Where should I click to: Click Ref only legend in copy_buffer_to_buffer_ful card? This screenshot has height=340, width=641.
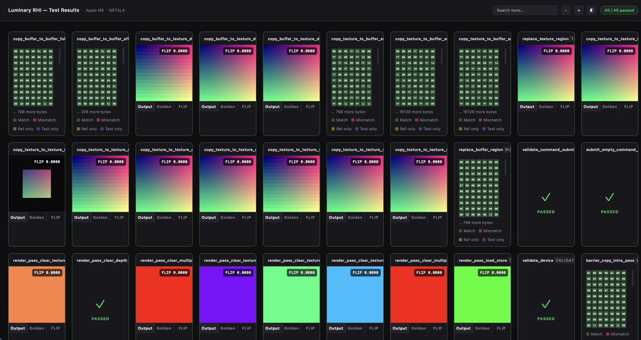tap(23, 129)
